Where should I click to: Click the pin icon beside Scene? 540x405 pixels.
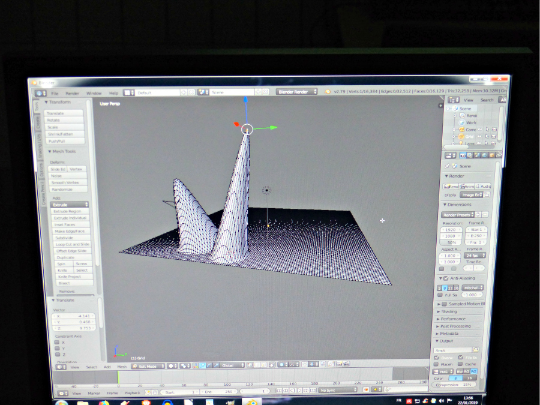448,166
